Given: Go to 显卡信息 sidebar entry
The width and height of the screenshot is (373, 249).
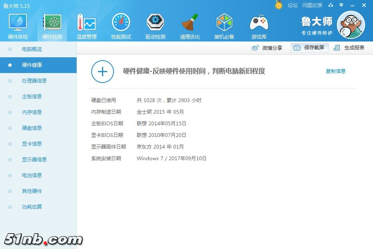Looking at the screenshot, I should coord(32,144).
